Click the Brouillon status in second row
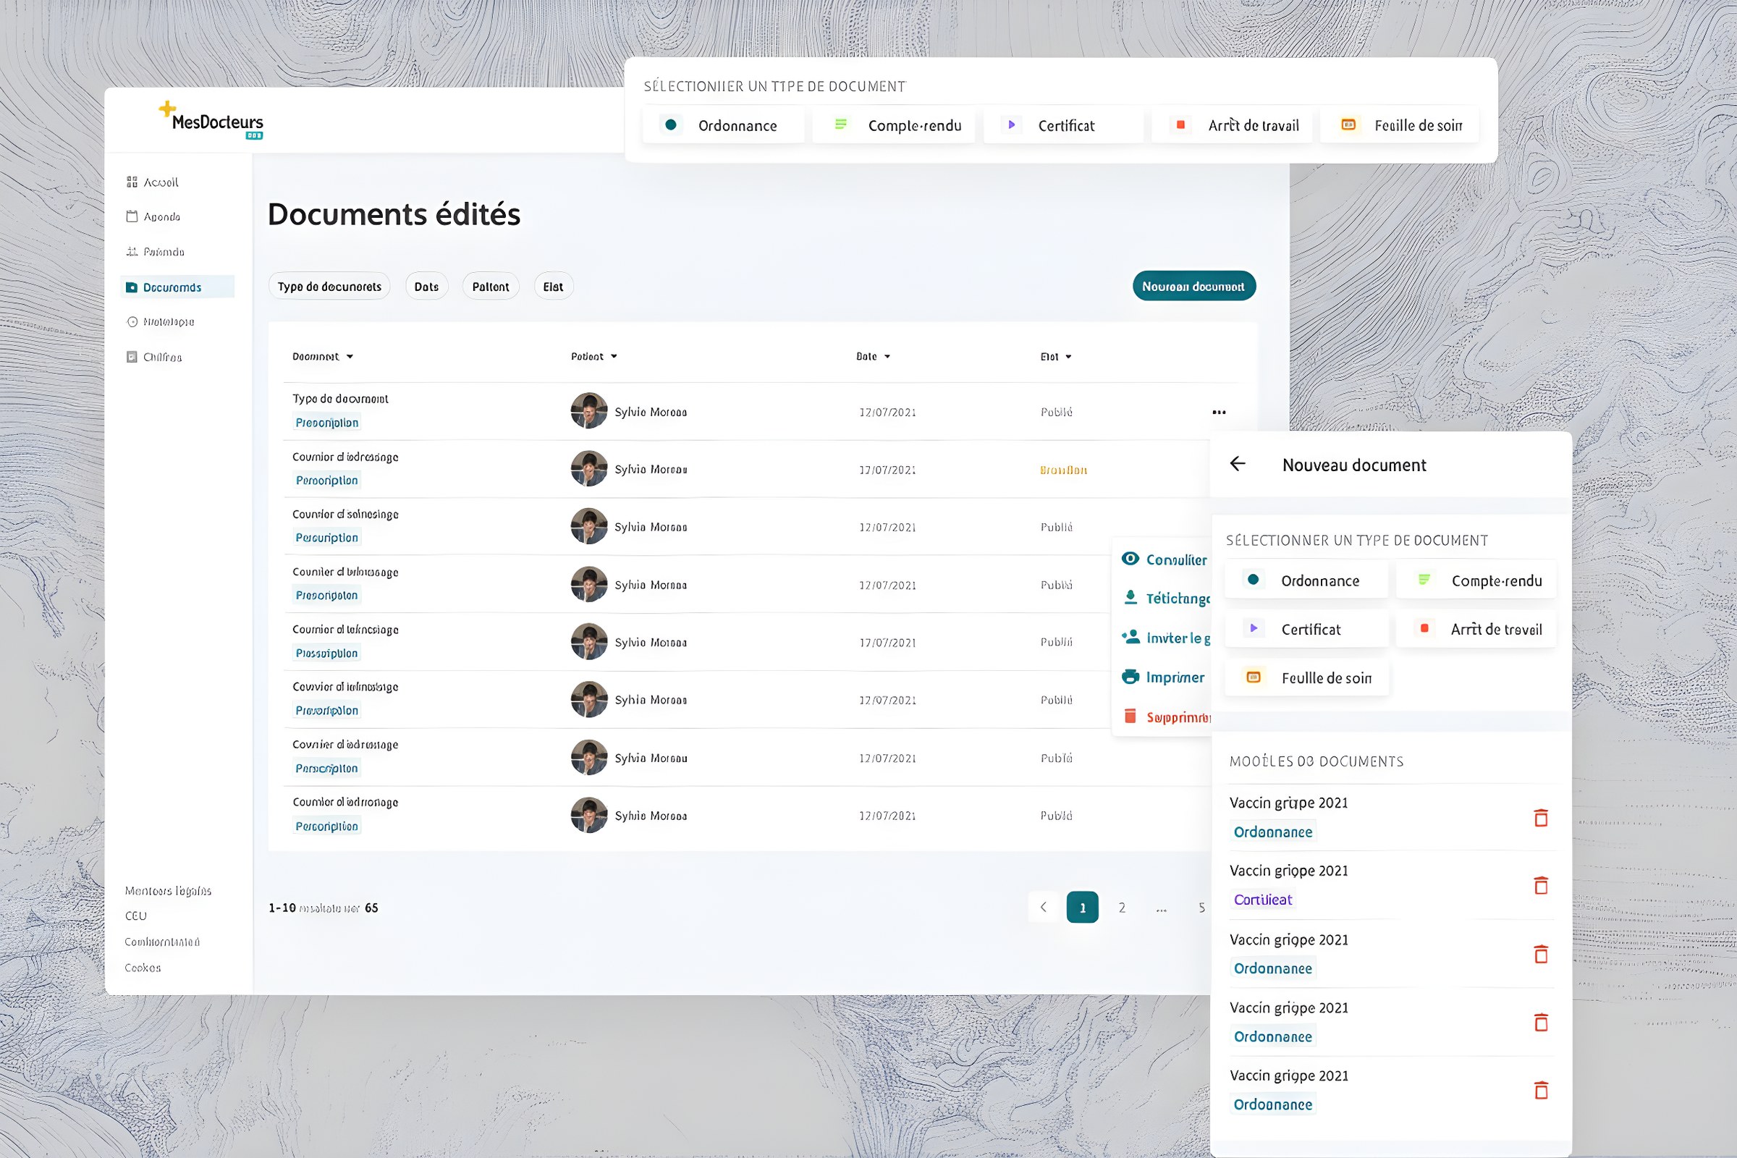 [1063, 470]
